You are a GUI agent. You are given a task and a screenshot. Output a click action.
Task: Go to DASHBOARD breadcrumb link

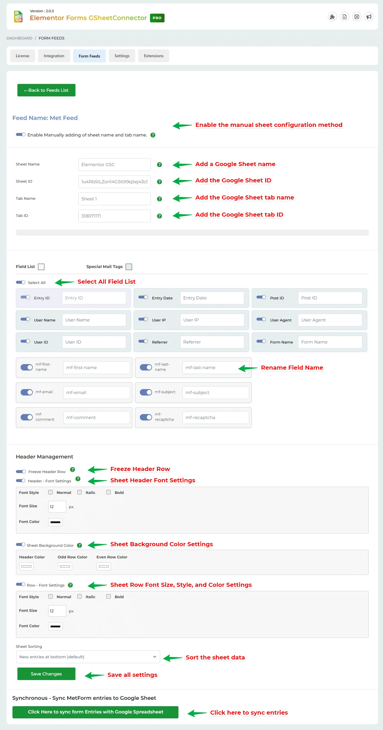(x=19, y=38)
